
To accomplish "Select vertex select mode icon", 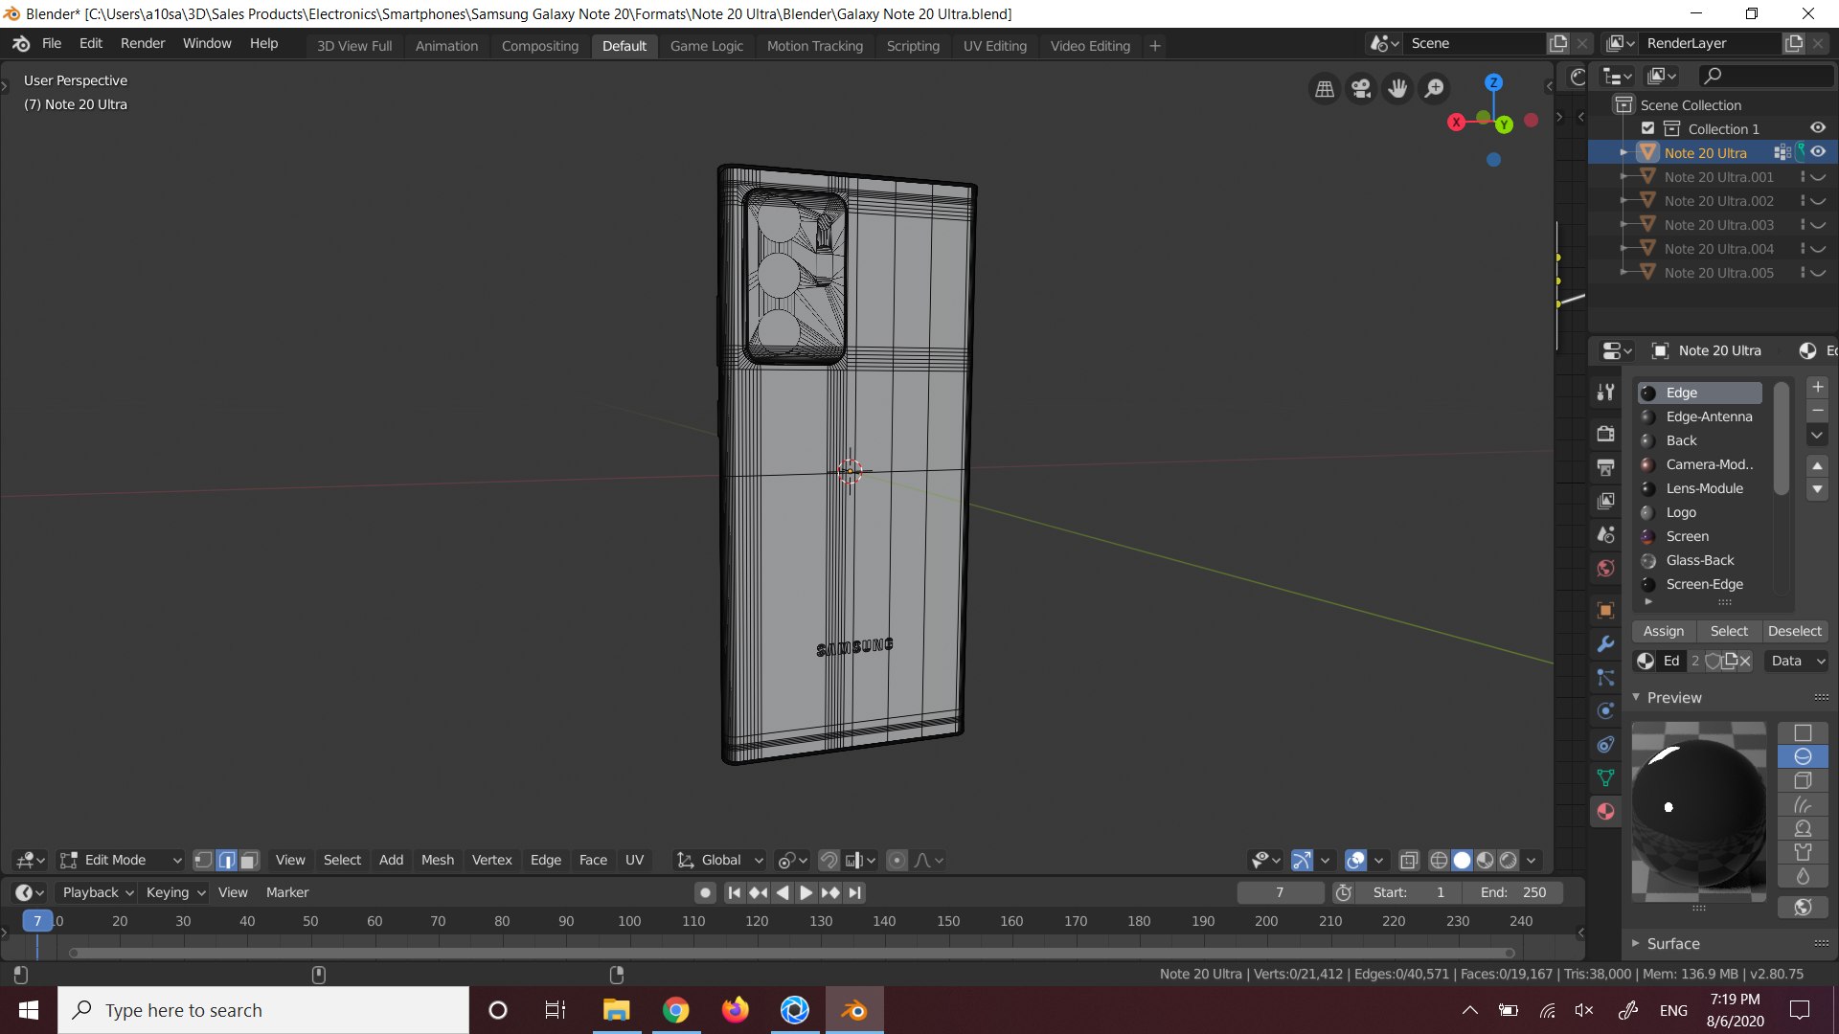I will tap(203, 860).
